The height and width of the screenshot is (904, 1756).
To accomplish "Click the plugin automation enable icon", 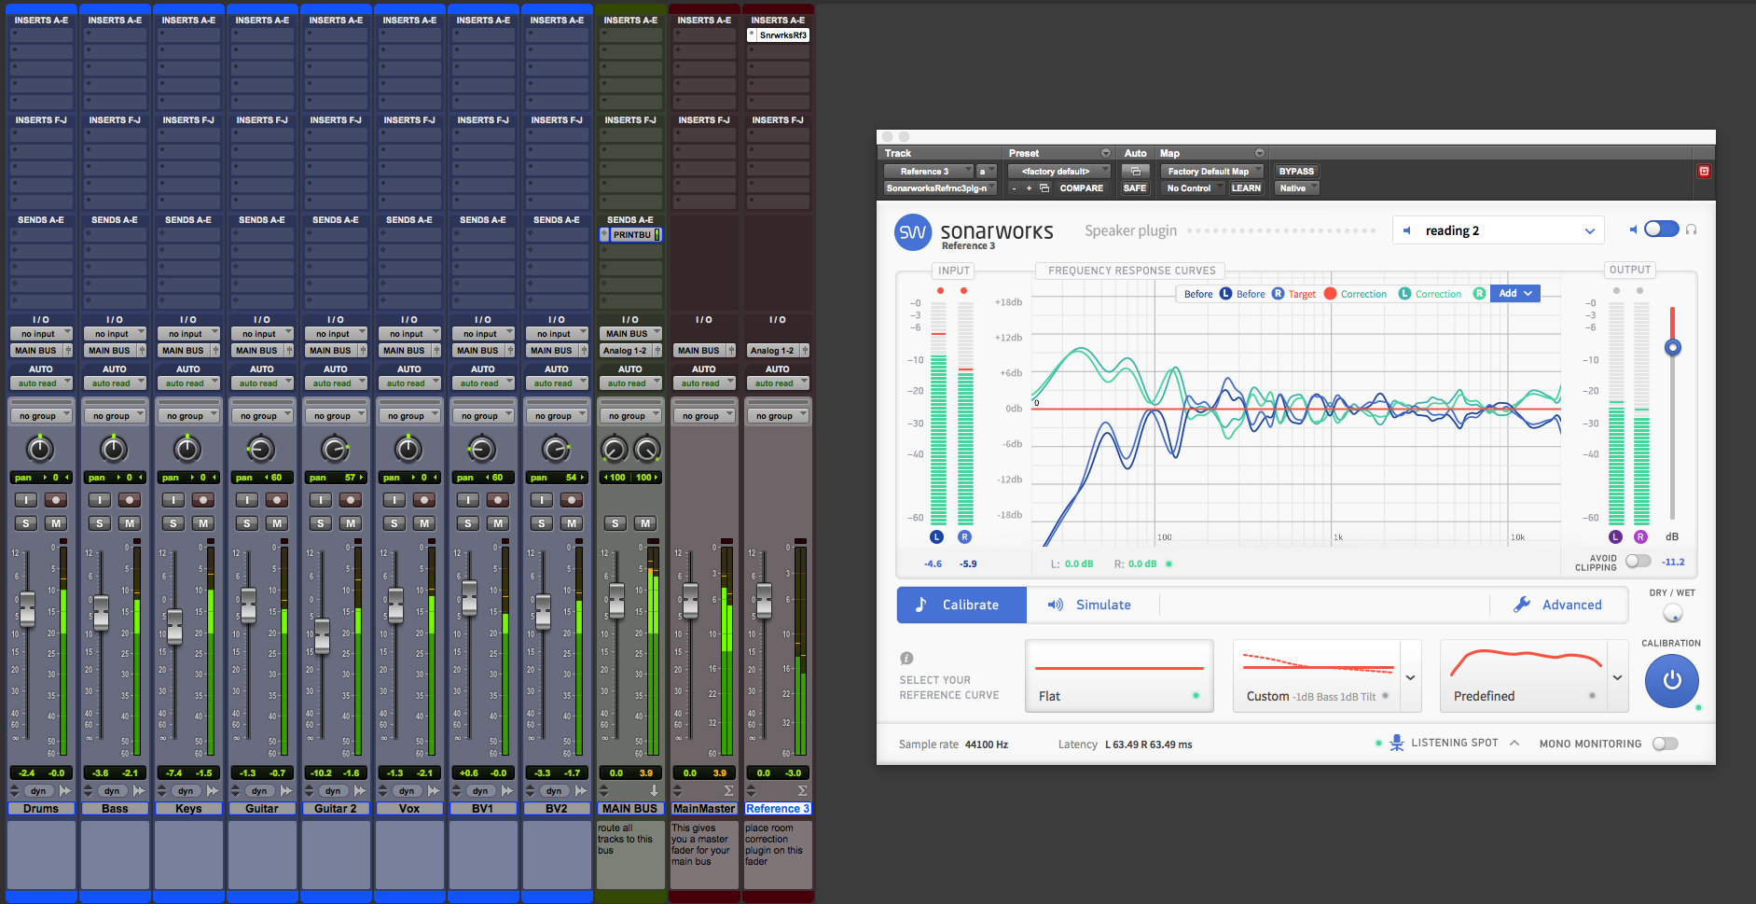I will [1135, 172].
